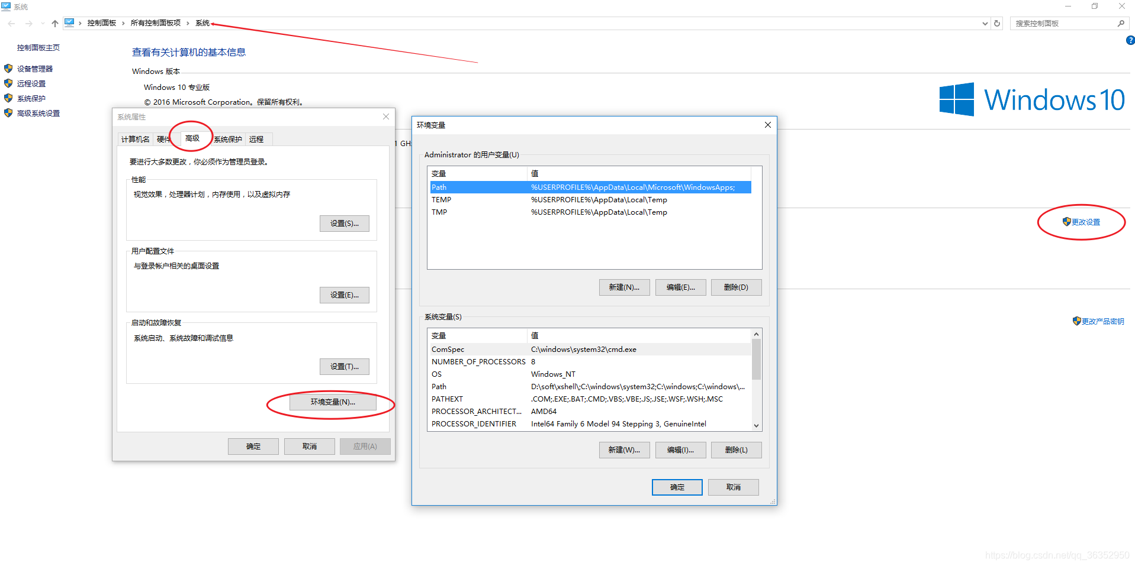Click 确定 in 环境变量 dialog

coord(677,487)
